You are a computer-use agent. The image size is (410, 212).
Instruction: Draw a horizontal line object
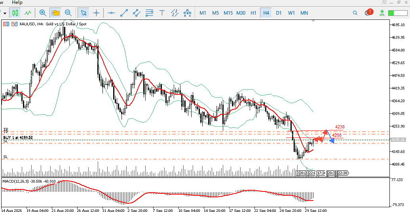click(x=111, y=13)
